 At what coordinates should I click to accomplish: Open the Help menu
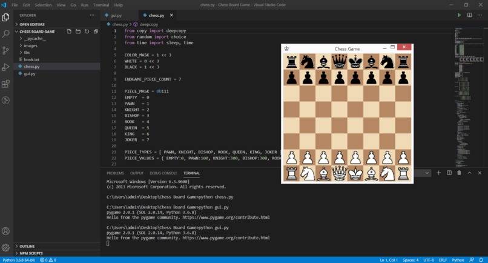coord(118,5)
